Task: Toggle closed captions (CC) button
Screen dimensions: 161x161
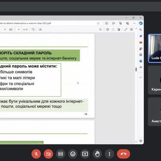Action: tap(61, 154)
